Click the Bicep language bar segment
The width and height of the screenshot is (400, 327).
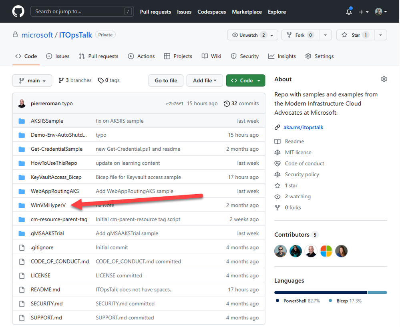[x=377, y=292]
